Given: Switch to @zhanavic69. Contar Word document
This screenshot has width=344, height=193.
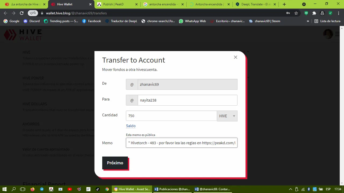Looking at the screenshot, I should click(213, 189).
